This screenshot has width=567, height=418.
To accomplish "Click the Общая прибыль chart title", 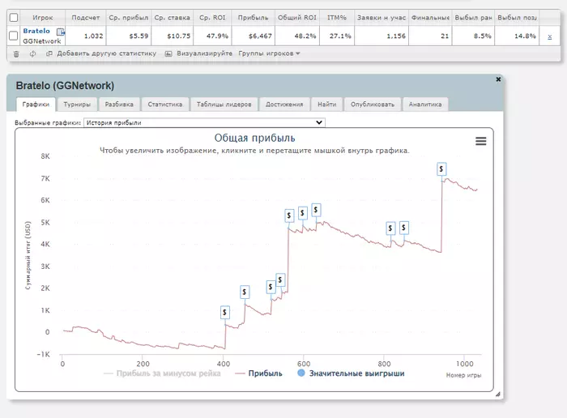I will point(254,138).
